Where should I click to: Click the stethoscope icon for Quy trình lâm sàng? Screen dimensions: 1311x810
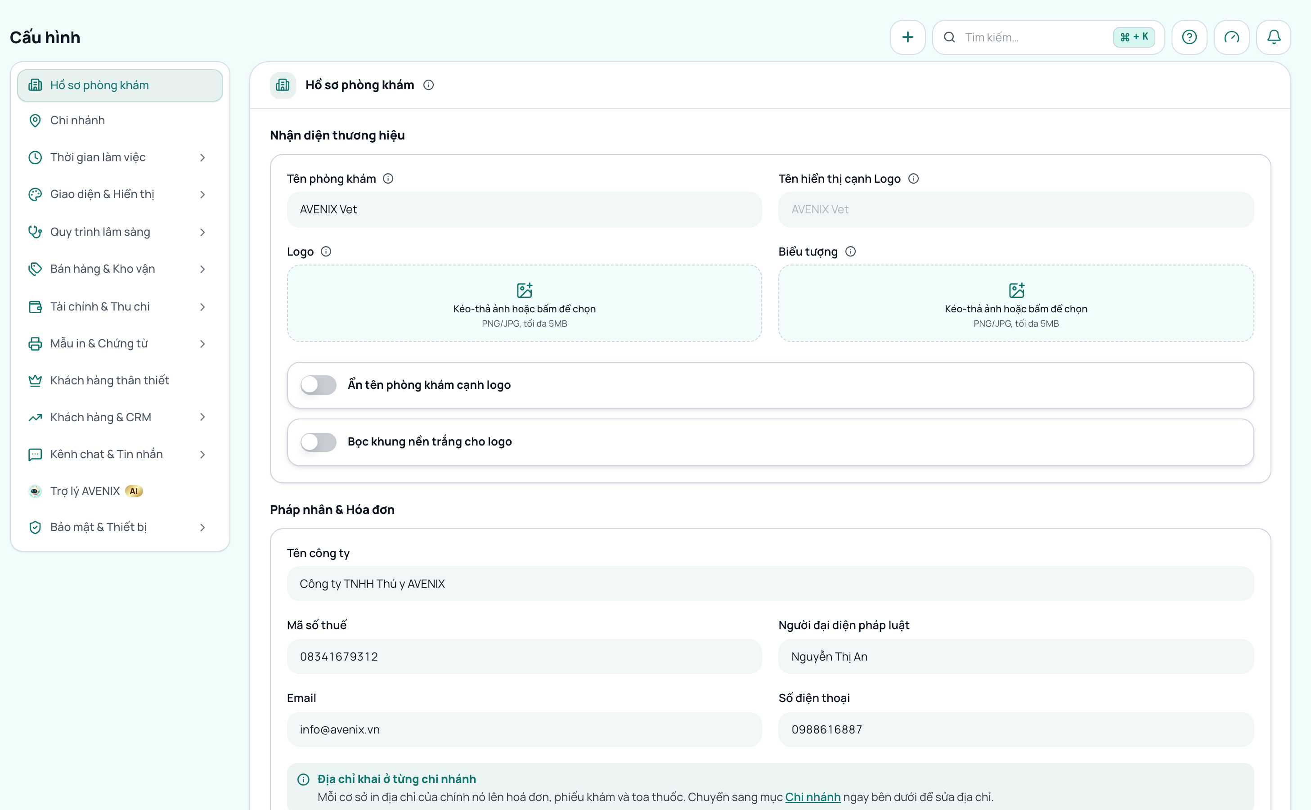[x=36, y=232]
